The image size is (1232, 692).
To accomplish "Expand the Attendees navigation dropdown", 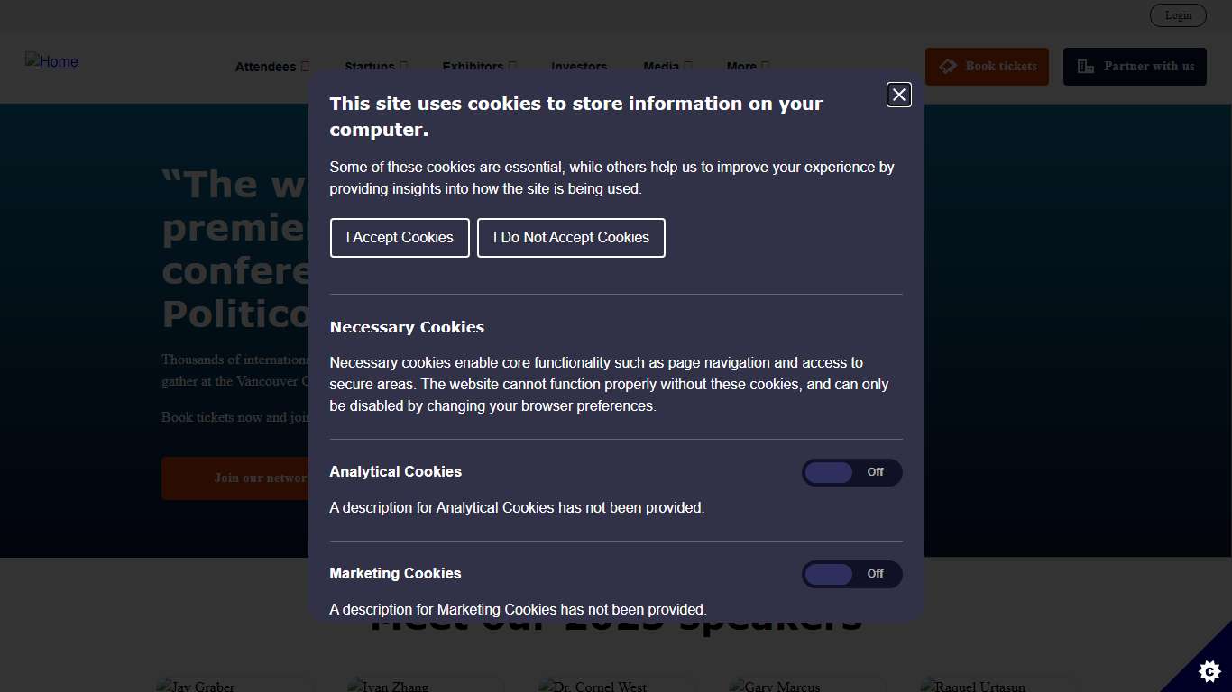I will click(271, 67).
